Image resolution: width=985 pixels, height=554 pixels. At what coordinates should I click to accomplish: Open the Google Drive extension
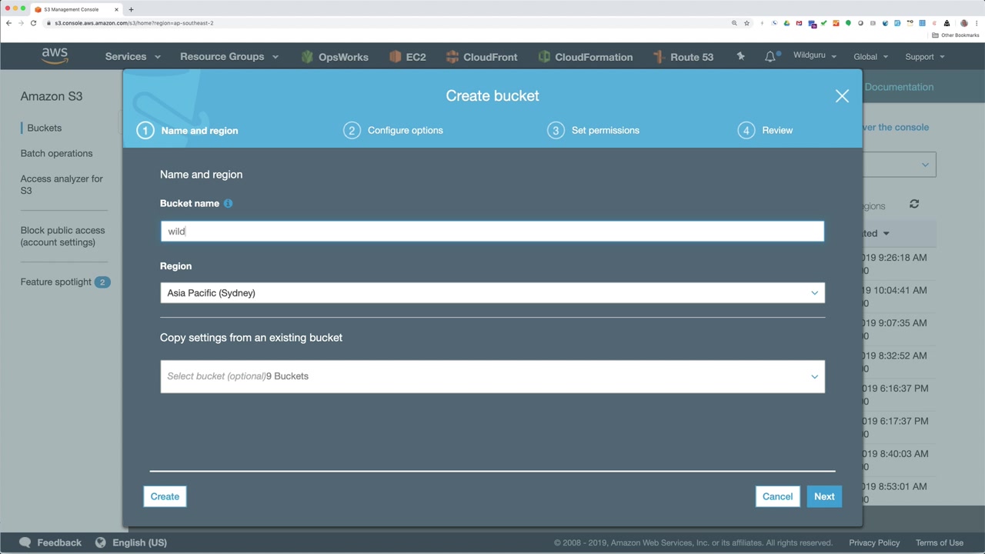click(x=786, y=23)
